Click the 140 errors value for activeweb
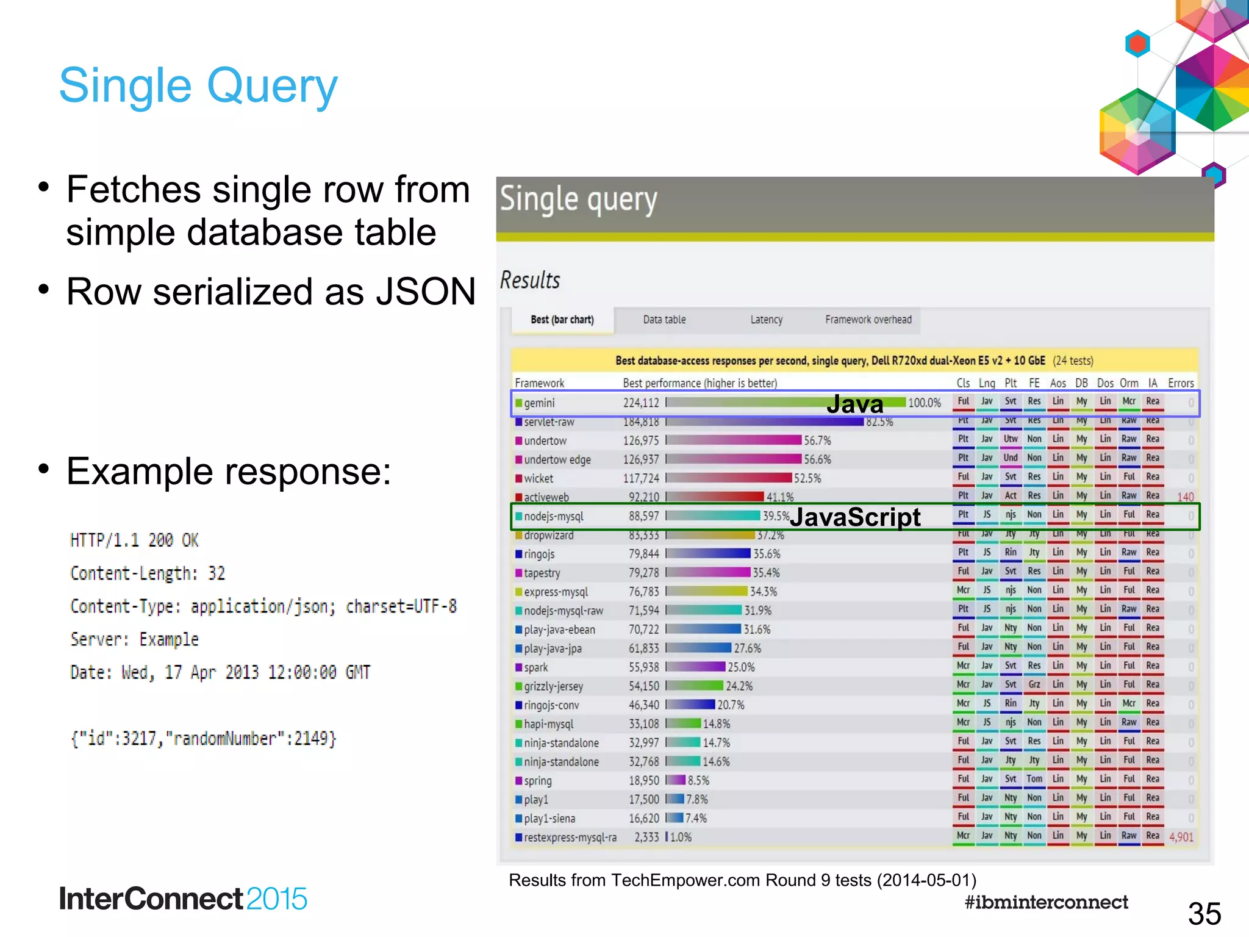 [1185, 497]
